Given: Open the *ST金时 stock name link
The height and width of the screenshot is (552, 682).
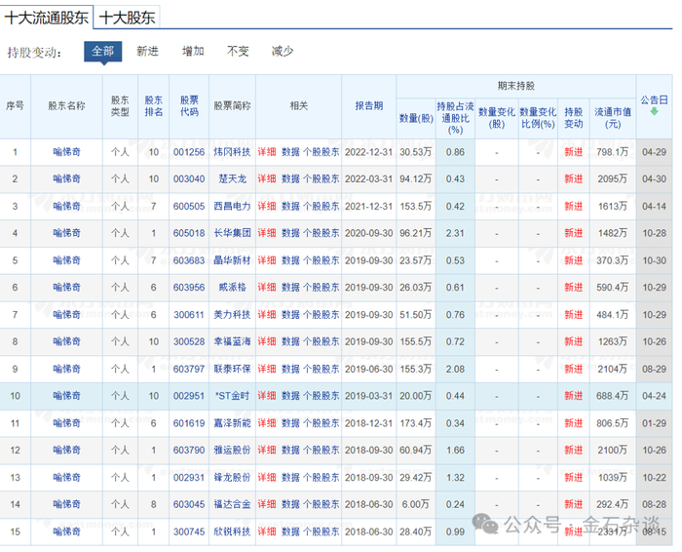Looking at the screenshot, I should (232, 395).
